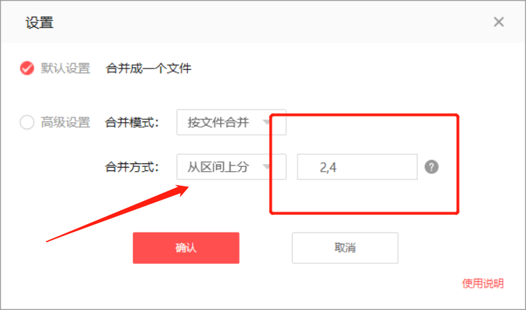The height and width of the screenshot is (310, 526).
Task: Click the 合并成一个文件 description text
Action: (x=148, y=68)
